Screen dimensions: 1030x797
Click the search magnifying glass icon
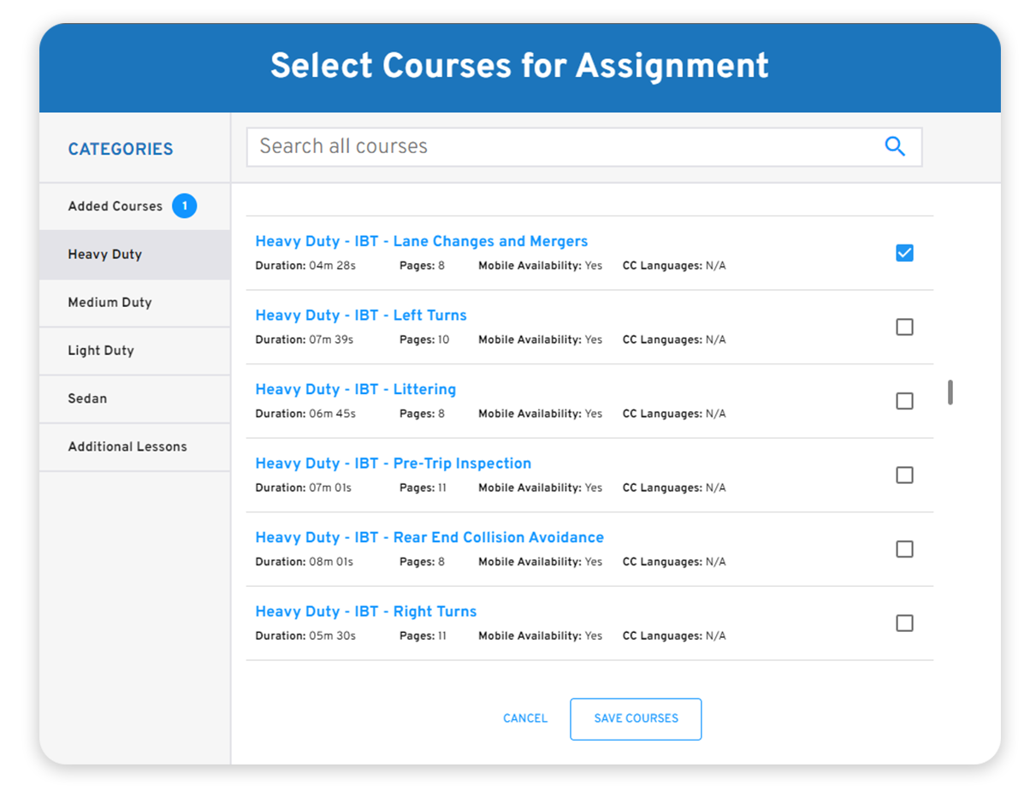(895, 146)
